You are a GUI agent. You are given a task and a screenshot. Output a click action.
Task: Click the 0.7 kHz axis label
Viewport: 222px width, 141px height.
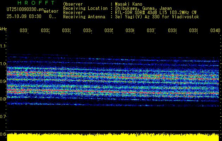click(3, 117)
